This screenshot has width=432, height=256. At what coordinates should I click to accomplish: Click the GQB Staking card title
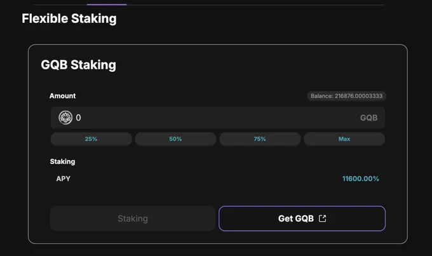(79, 65)
